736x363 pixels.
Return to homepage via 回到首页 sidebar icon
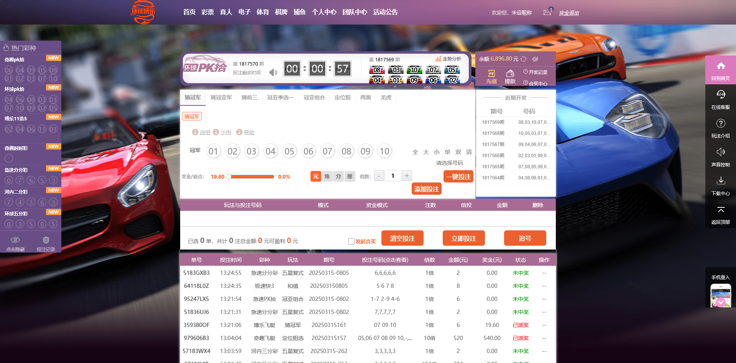[x=721, y=69]
